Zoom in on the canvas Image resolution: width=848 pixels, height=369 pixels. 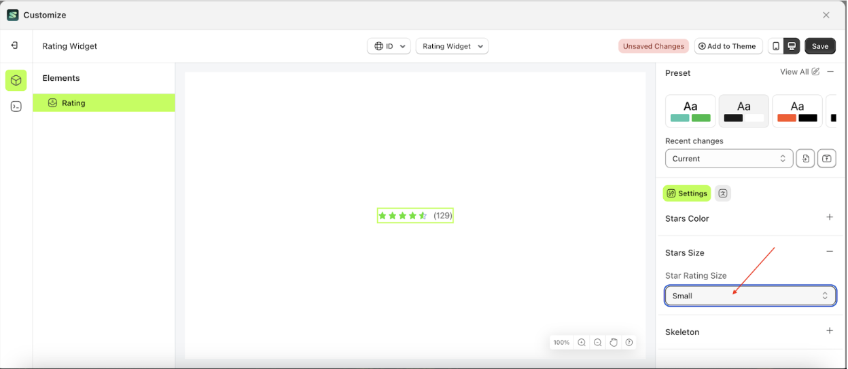tap(582, 343)
